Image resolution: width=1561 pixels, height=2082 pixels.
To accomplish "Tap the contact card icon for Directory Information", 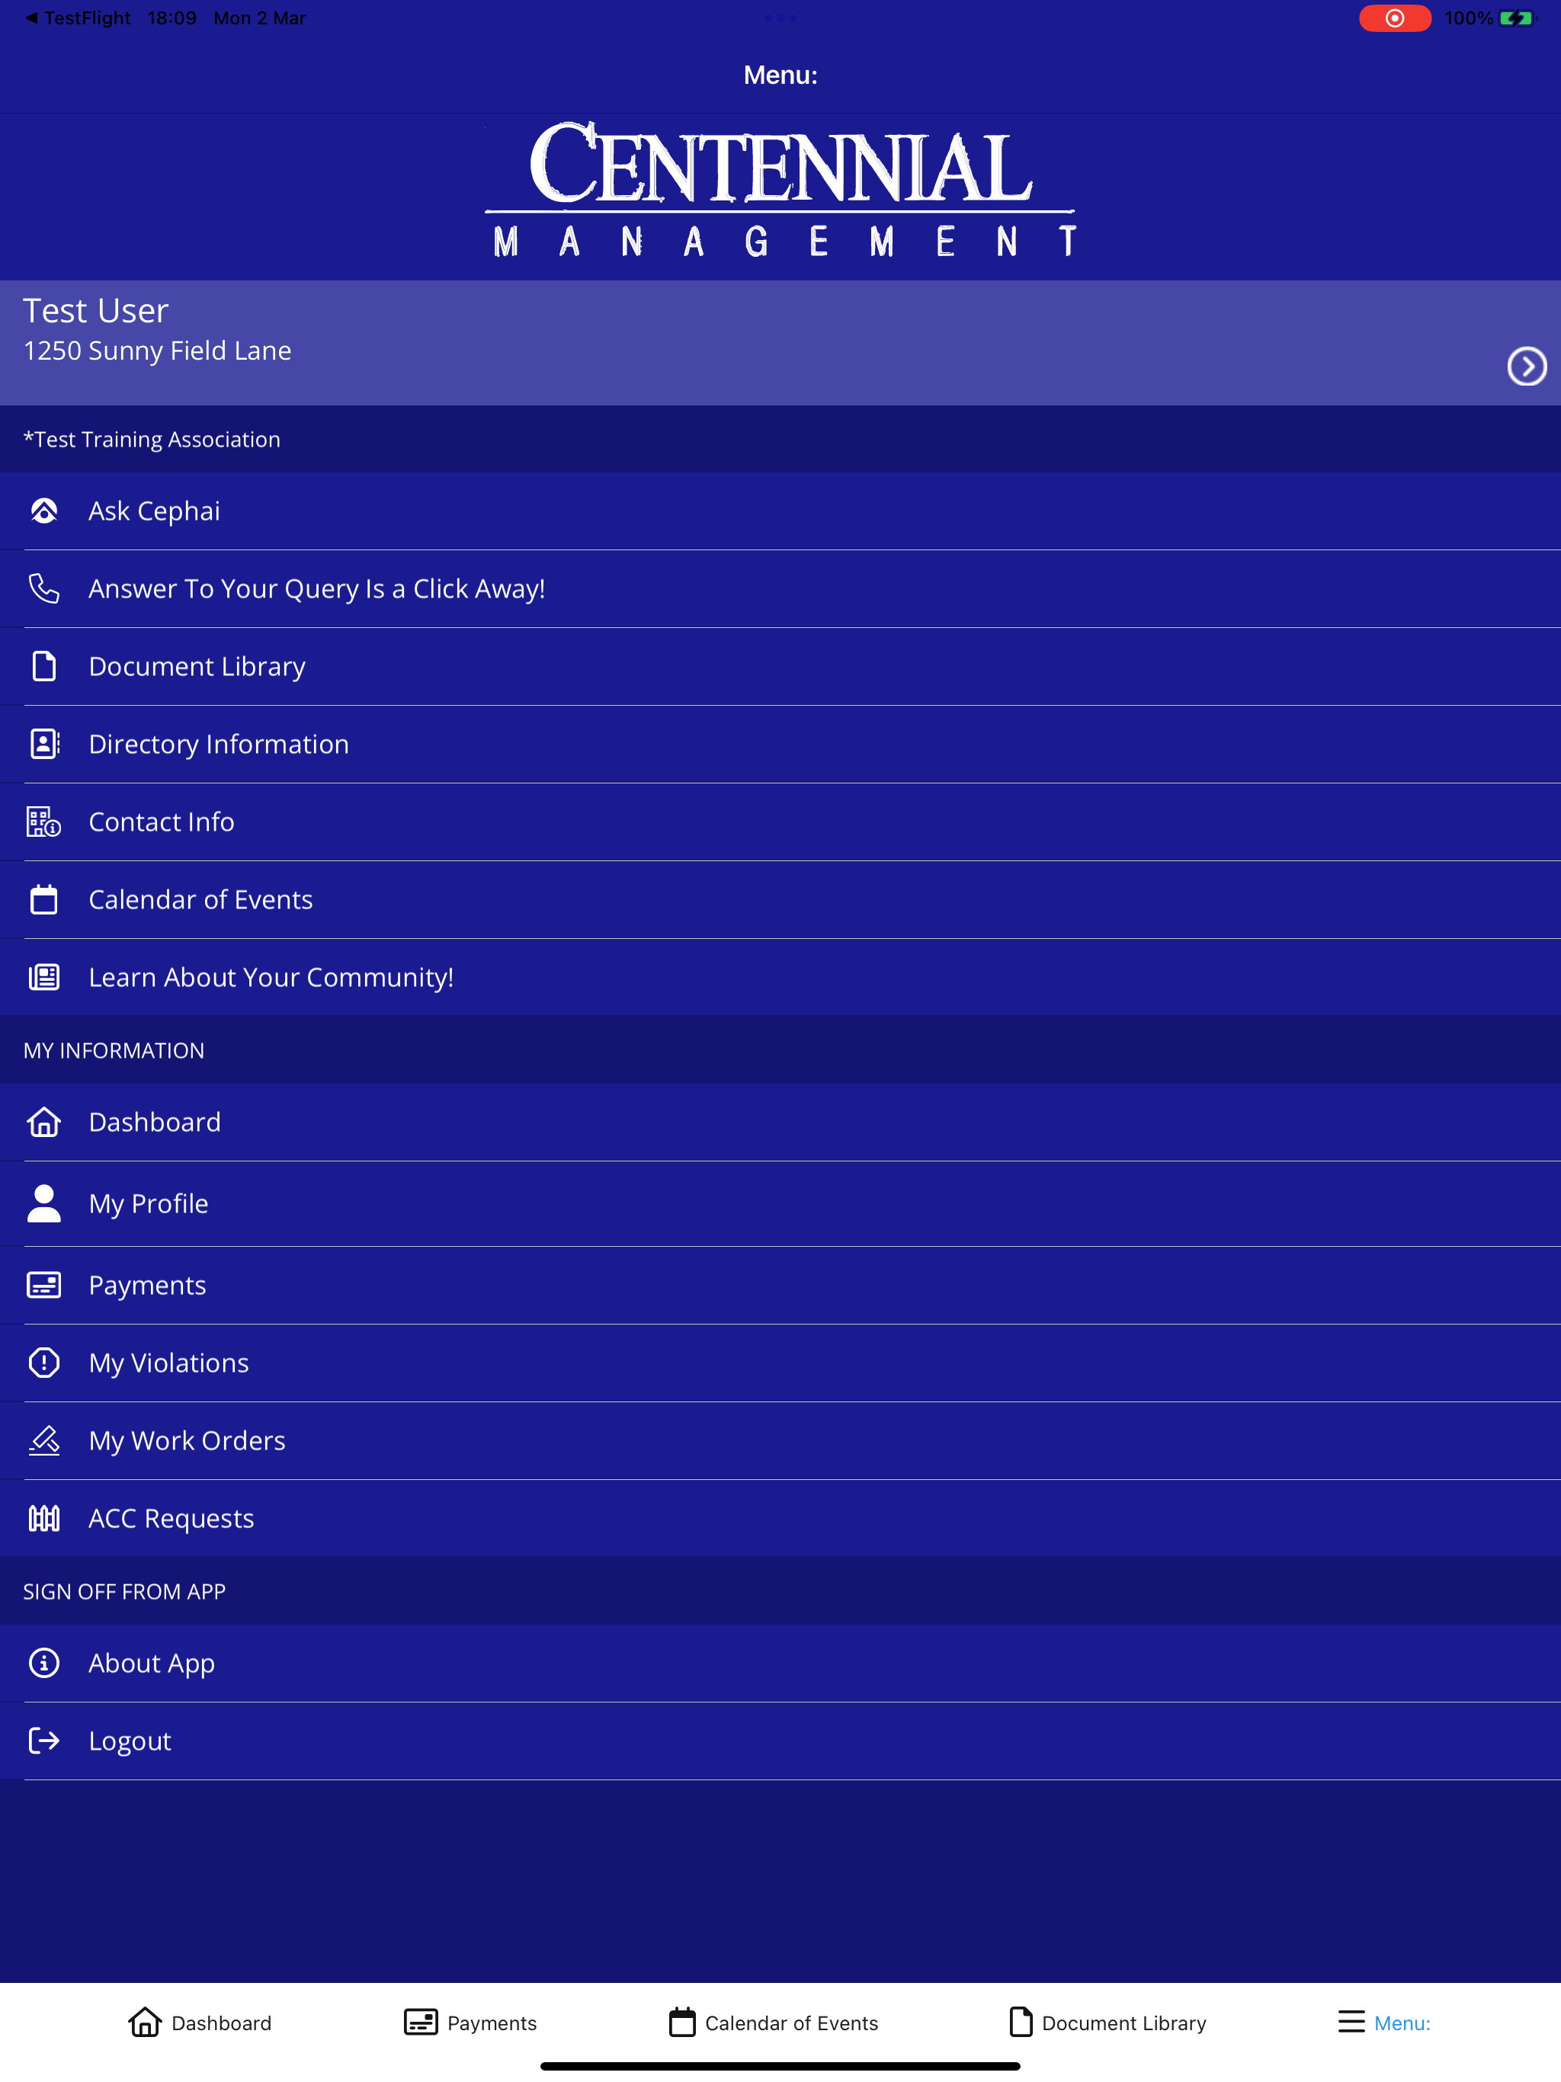I will [44, 744].
